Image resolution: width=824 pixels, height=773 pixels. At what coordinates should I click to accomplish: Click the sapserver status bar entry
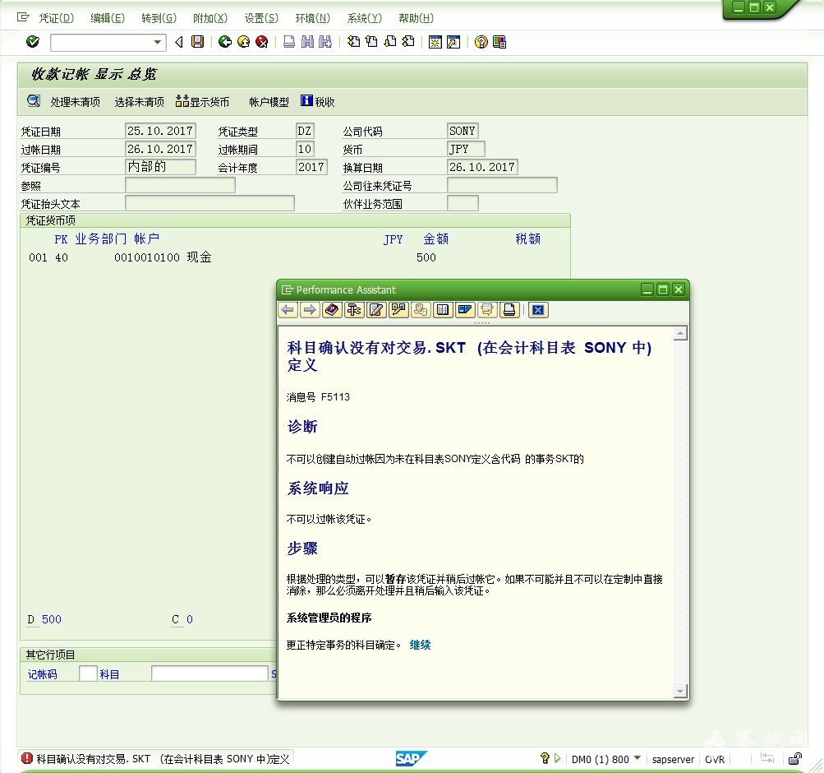(x=673, y=759)
